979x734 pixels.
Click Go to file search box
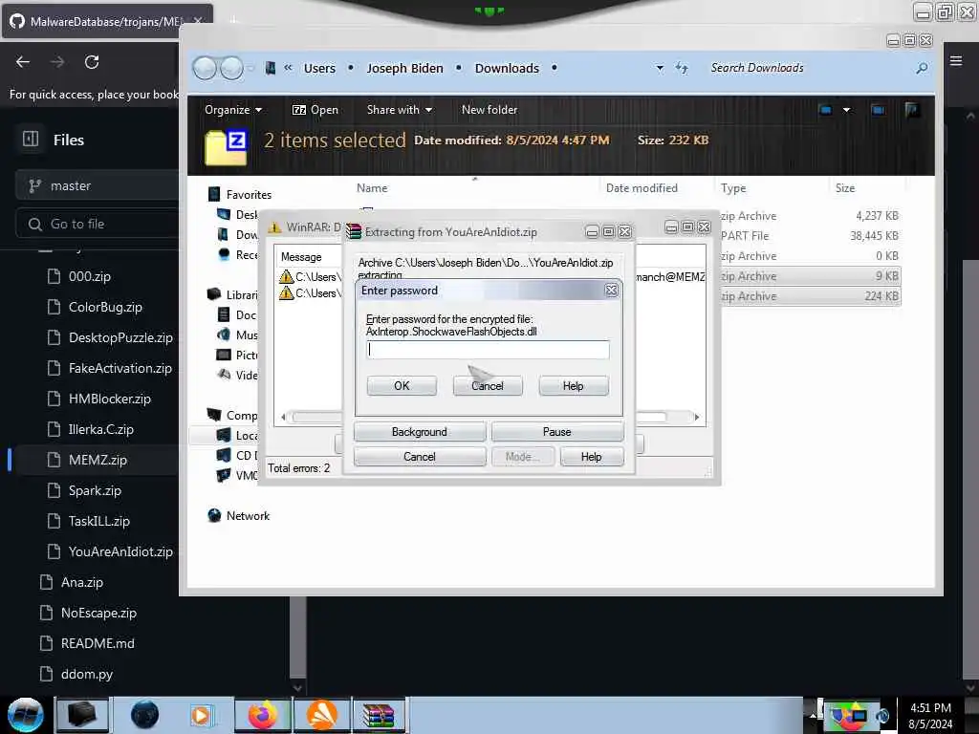pyautogui.click(x=98, y=224)
